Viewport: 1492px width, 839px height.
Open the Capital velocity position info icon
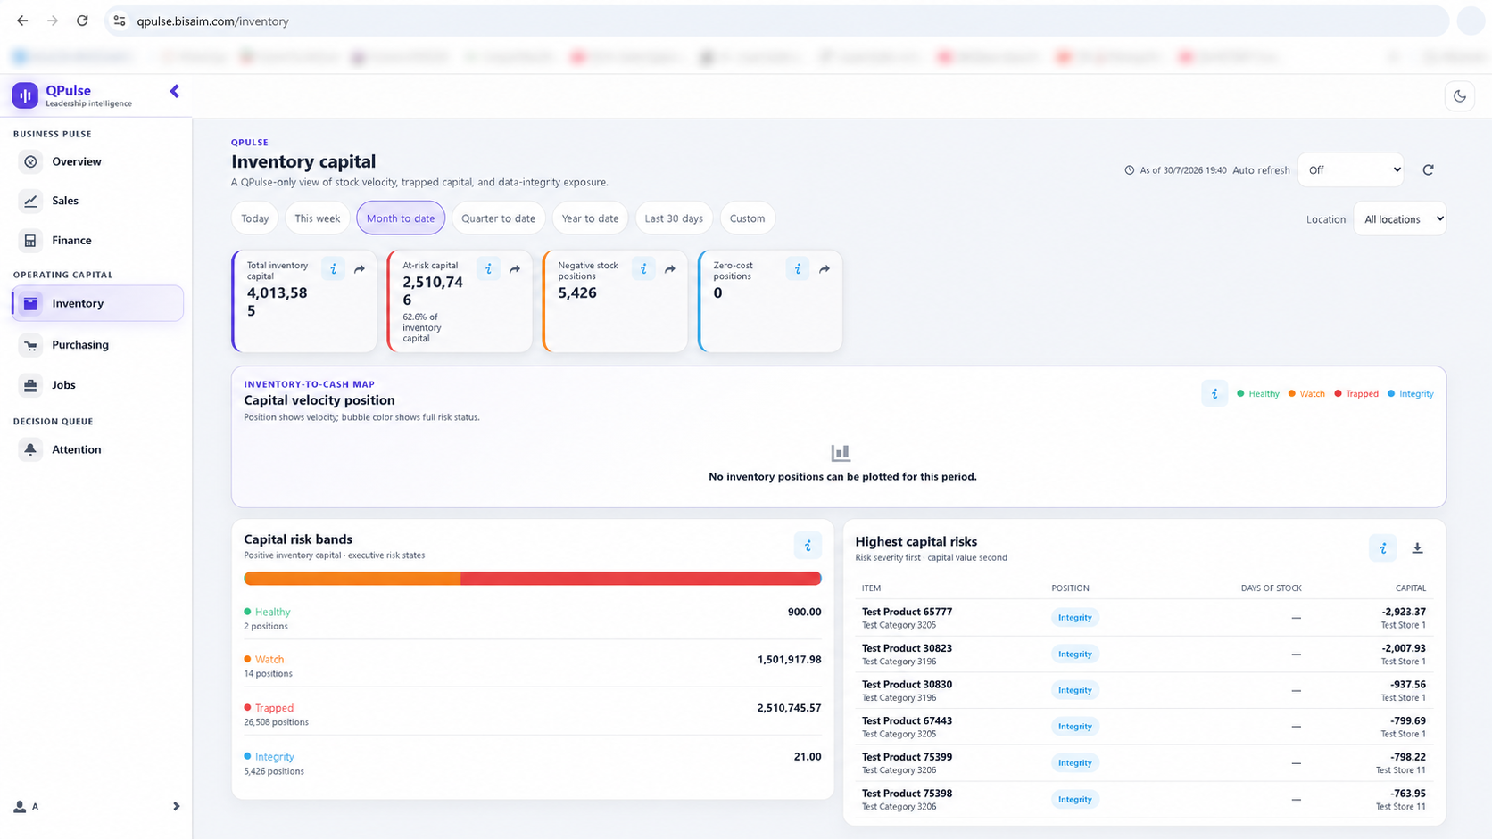coord(1214,393)
